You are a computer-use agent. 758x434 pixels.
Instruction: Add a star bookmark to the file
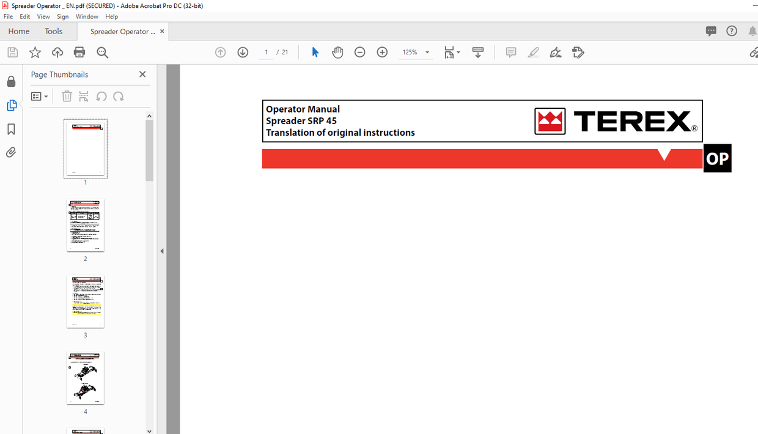35,53
